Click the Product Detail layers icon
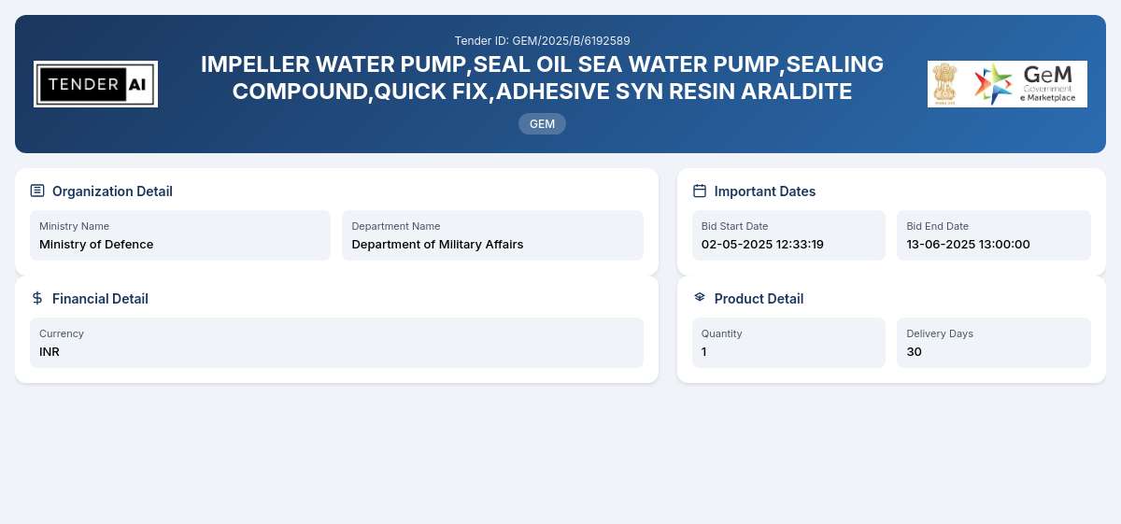Viewport: 1121px width, 524px height. (x=700, y=297)
